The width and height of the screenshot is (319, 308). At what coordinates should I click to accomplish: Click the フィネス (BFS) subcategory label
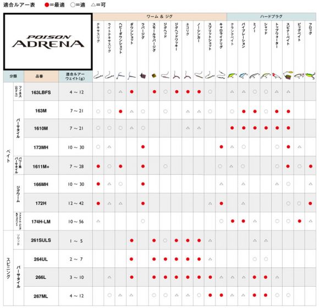(x=18, y=91)
